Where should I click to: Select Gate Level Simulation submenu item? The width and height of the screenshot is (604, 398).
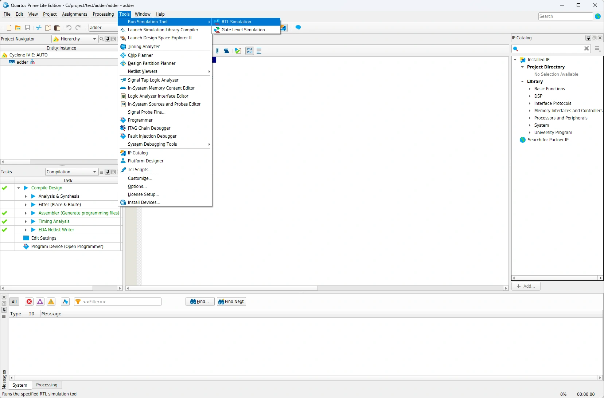245,30
